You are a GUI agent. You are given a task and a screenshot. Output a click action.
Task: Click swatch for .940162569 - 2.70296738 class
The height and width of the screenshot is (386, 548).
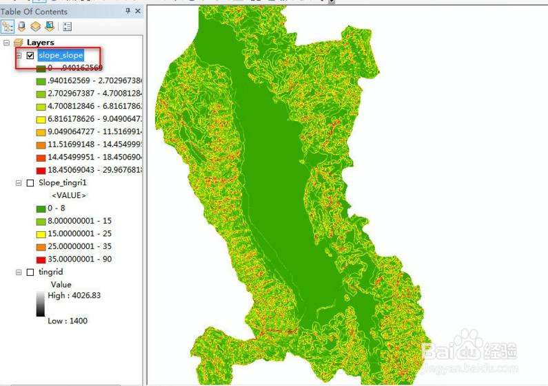[41, 81]
